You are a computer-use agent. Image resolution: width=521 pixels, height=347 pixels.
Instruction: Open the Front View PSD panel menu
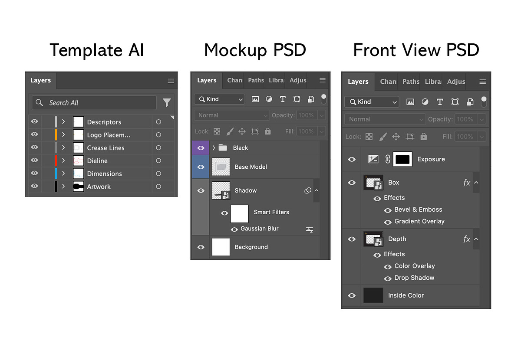click(482, 82)
